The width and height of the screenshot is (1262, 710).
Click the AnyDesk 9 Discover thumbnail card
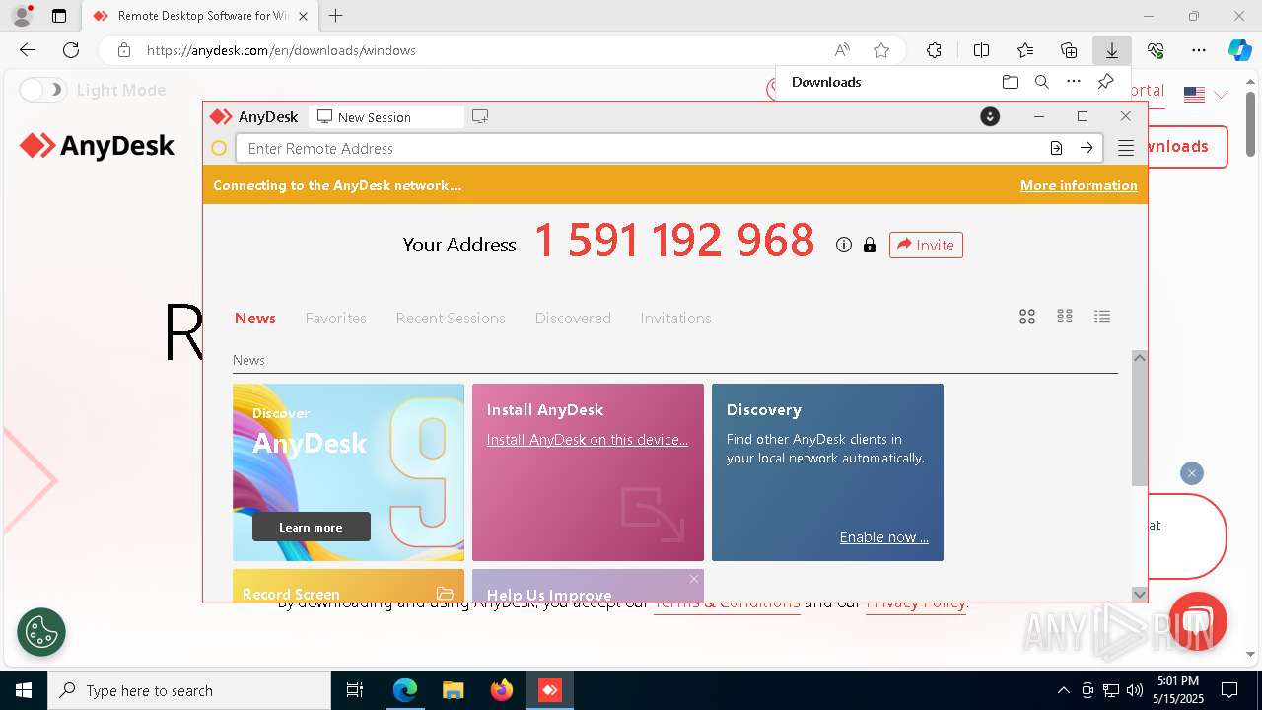348,472
